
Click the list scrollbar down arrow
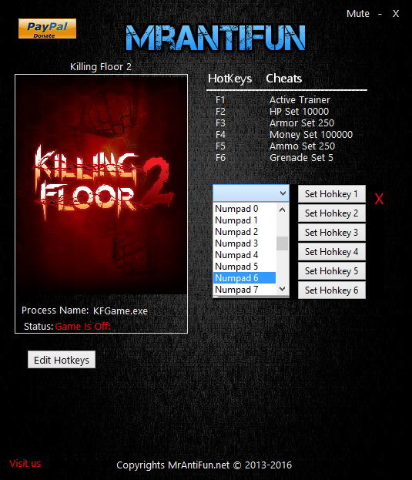[283, 289]
